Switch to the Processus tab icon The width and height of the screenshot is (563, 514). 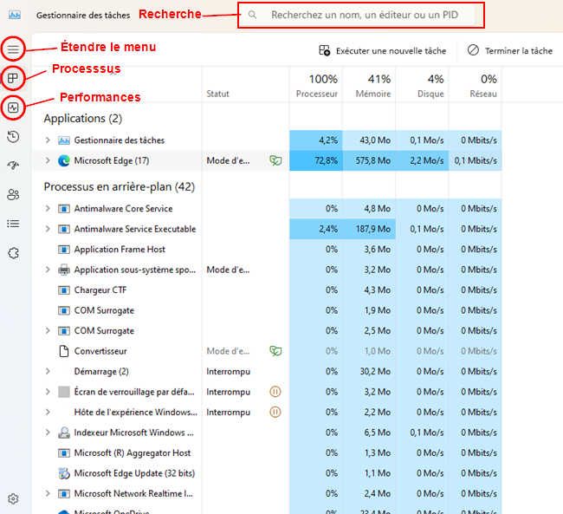pyautogui.click(x=13, y=78)
